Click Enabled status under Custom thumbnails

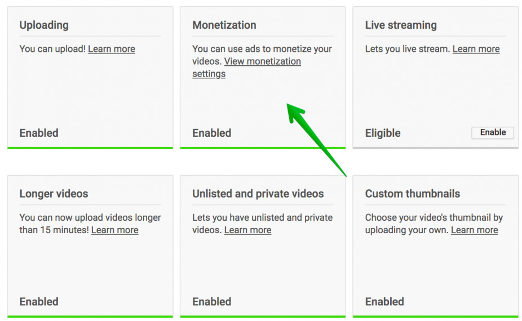384,301
